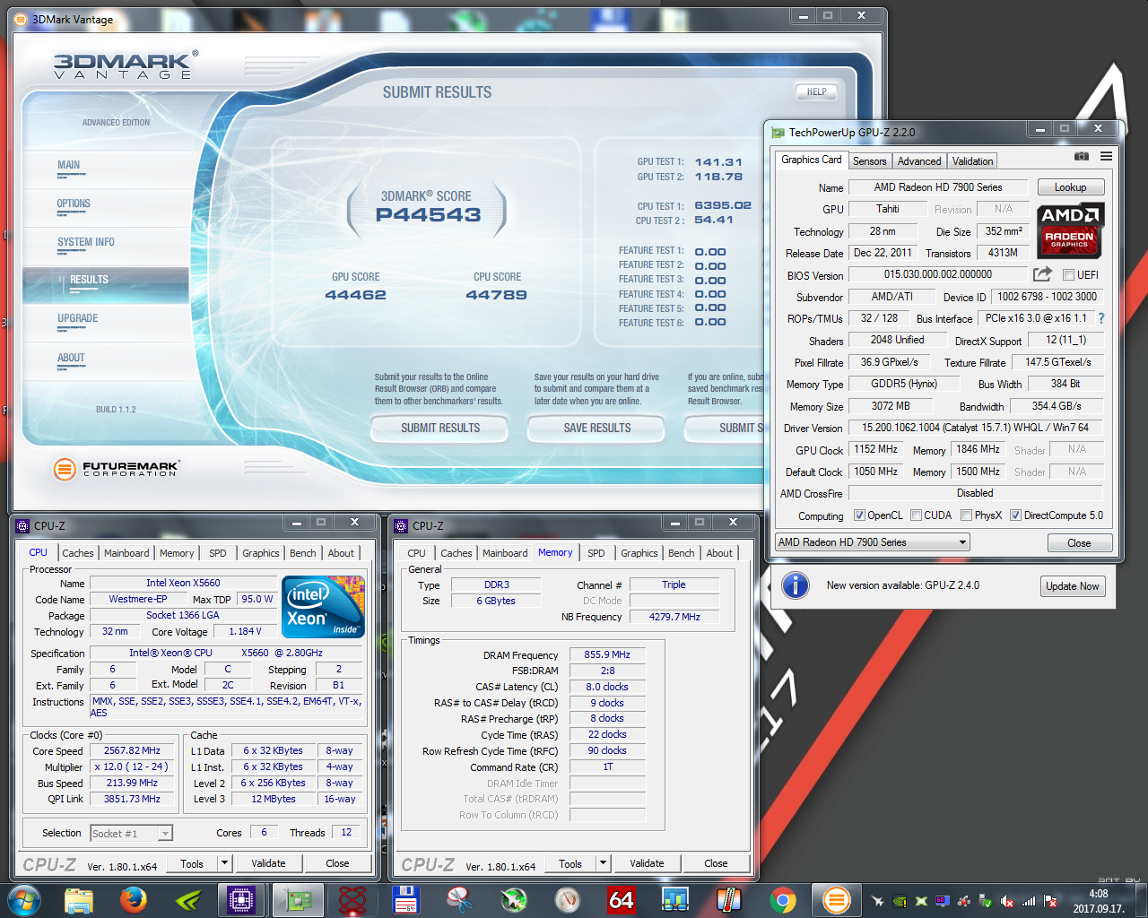Open the thermometer taskbar icon

click(x=728, y=899)
